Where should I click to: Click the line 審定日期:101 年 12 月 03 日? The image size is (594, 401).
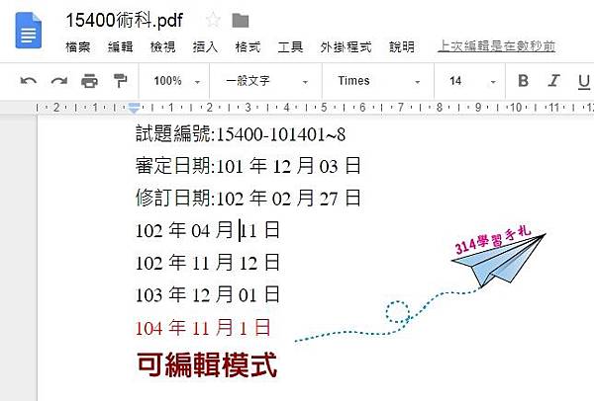248,166
